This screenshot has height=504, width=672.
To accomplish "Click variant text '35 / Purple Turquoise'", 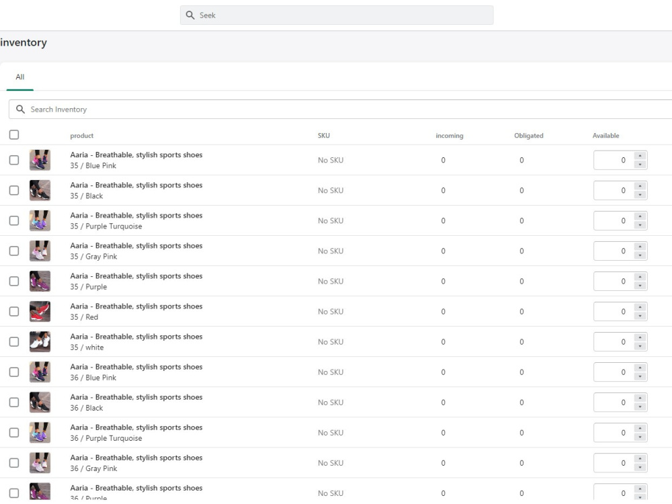I will point(106,226).
